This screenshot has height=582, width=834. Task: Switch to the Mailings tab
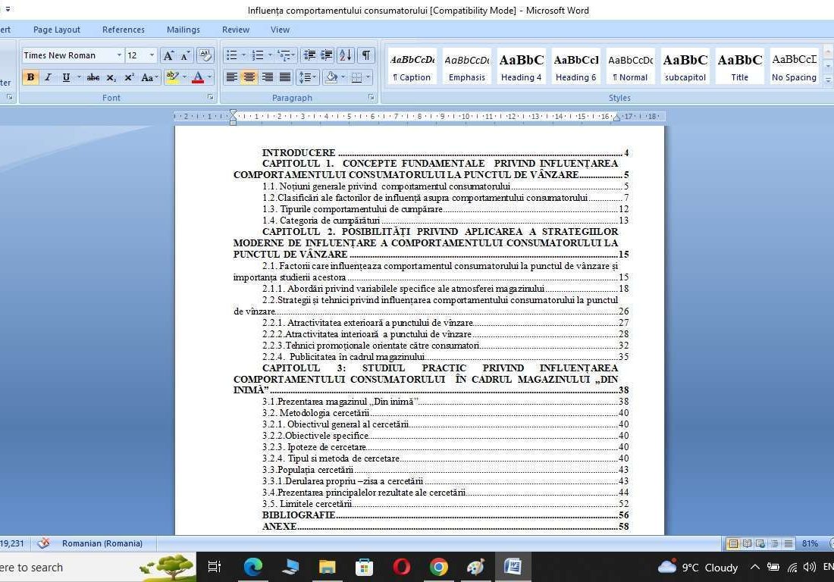[x=183, y=30]
